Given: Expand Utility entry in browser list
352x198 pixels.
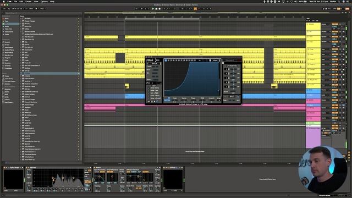Looking at the screenshot, I should pos(21,29).
